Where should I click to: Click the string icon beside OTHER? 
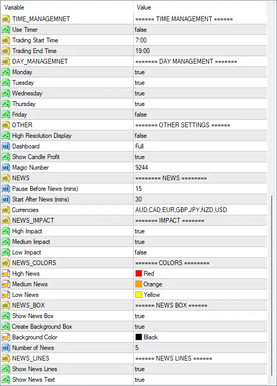click(6, 125)
